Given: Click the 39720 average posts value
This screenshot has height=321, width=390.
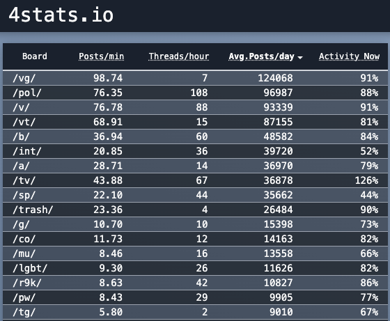Looking at the screenshot, I should pyautogui.click(x=279, y=151).
